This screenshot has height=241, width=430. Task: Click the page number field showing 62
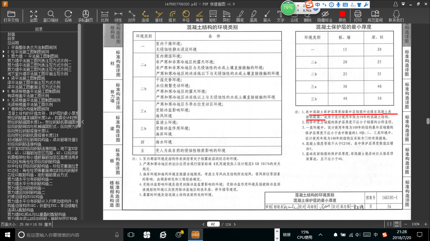click(213, 224)
